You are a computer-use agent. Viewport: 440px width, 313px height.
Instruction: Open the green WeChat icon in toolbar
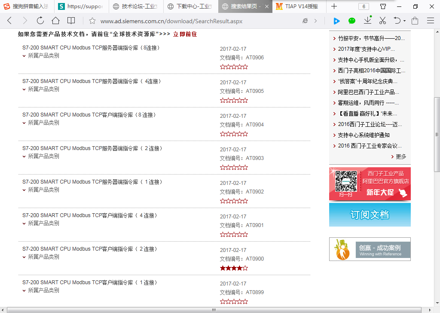352,21
